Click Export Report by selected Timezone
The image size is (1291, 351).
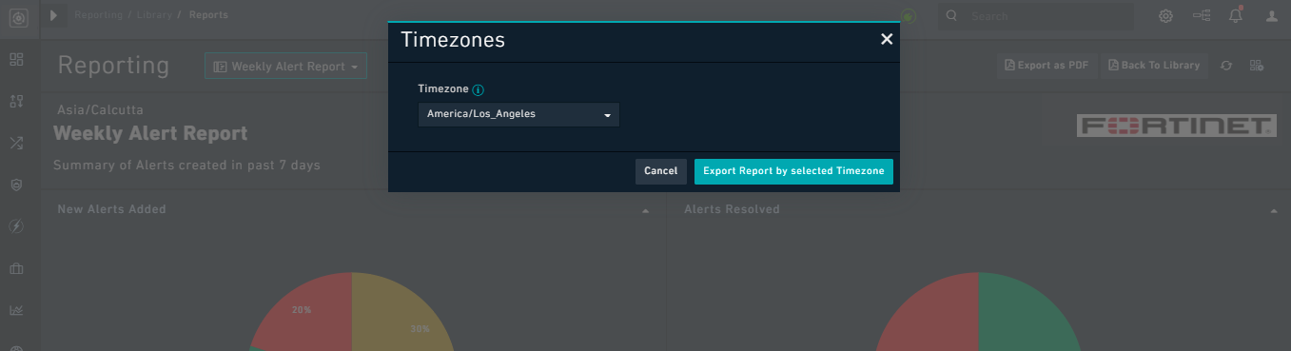pos(793,171)
